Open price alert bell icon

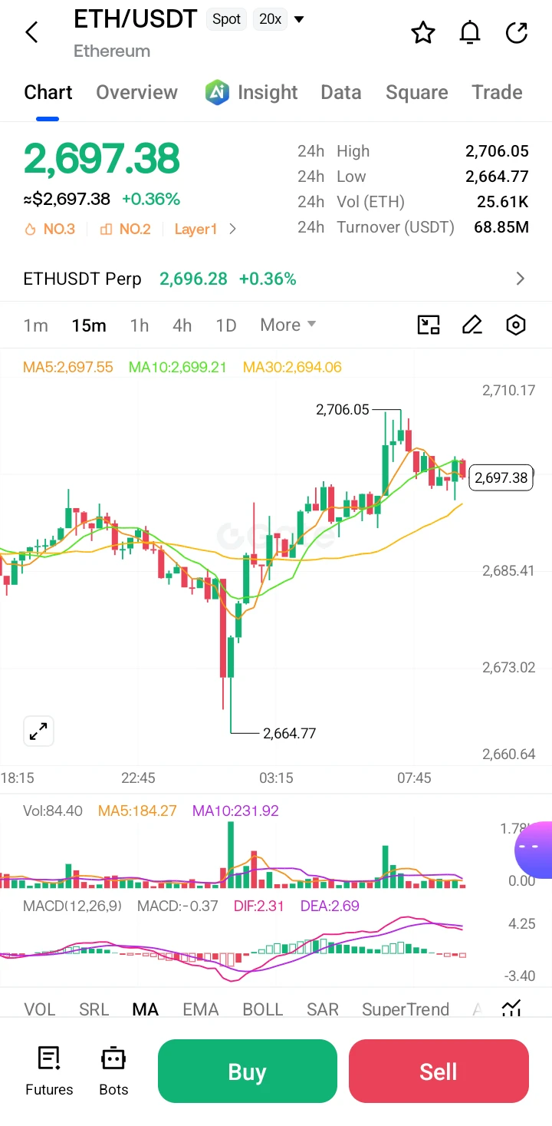(x=470, y=32)
